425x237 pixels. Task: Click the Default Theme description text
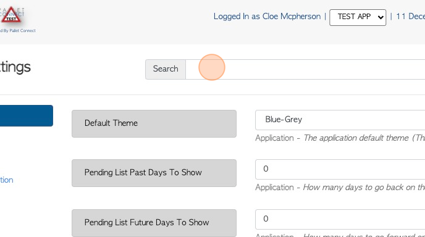click(x=340, y=138)
